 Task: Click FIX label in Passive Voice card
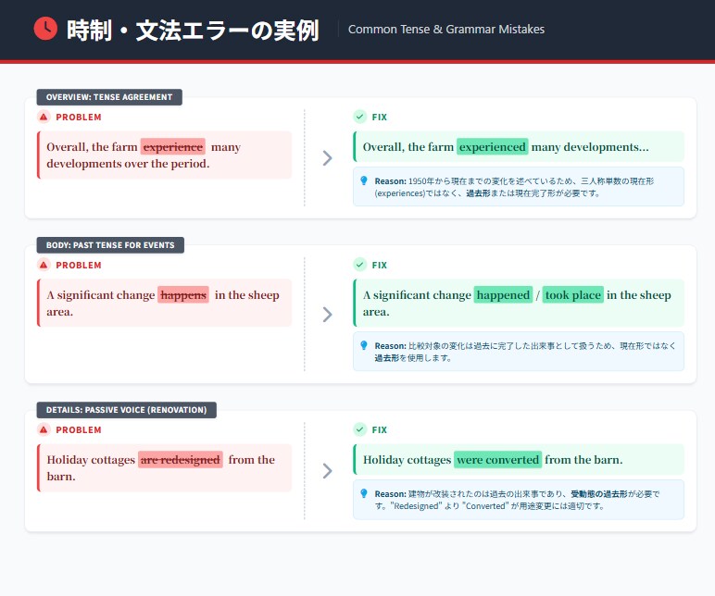(380, 429)
